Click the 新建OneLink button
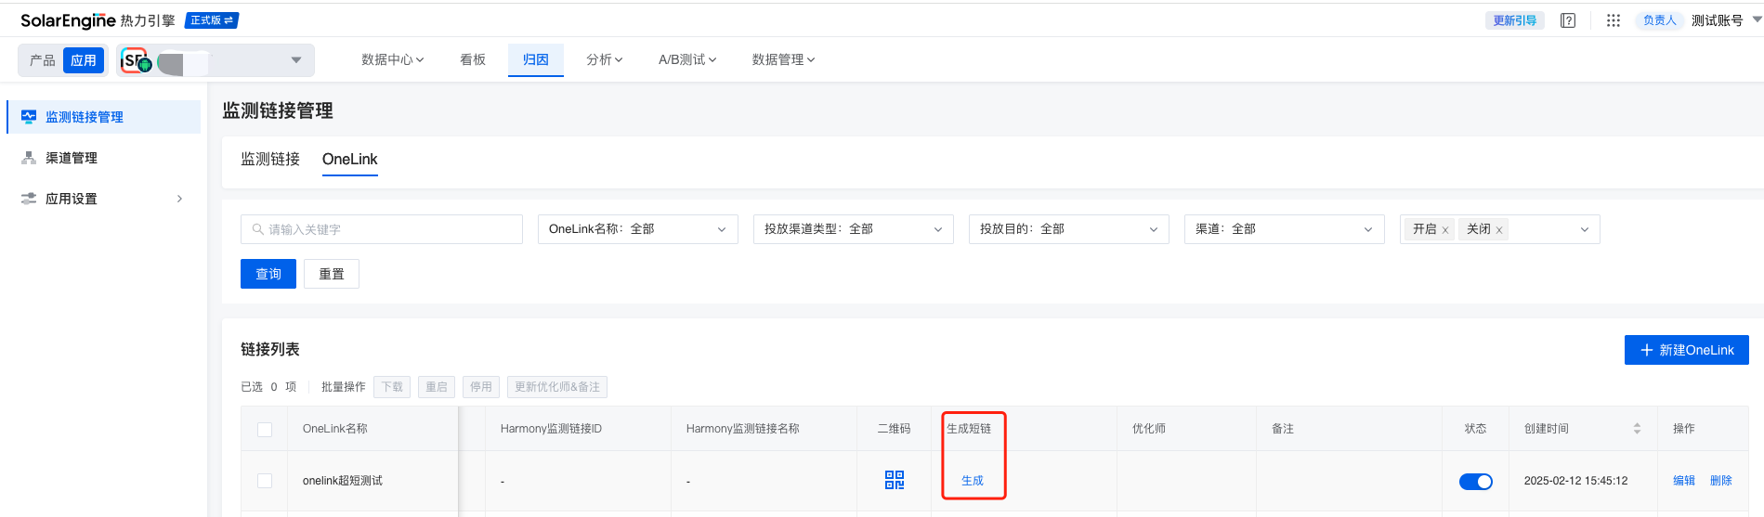Image resolution: width=1764 pixels, height=517 pixels. (x=1687, y=350)
